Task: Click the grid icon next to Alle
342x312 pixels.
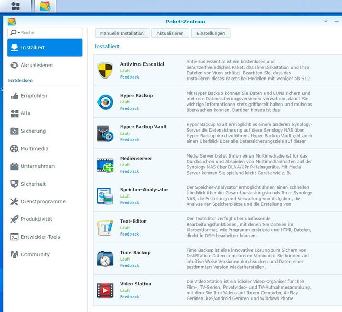Action: tap(15, 113)
